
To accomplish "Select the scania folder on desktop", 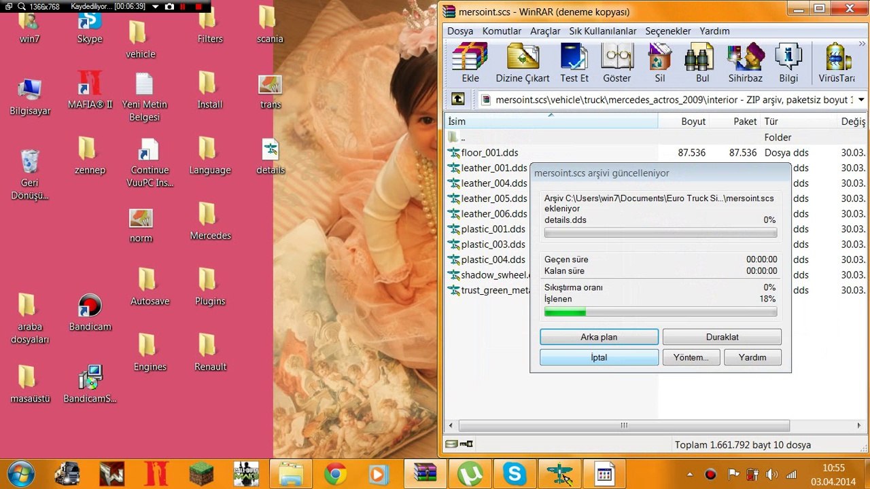I will 270,26.
